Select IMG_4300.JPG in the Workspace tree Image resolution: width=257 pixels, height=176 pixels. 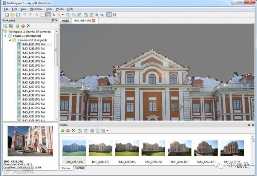pos(34,99)
